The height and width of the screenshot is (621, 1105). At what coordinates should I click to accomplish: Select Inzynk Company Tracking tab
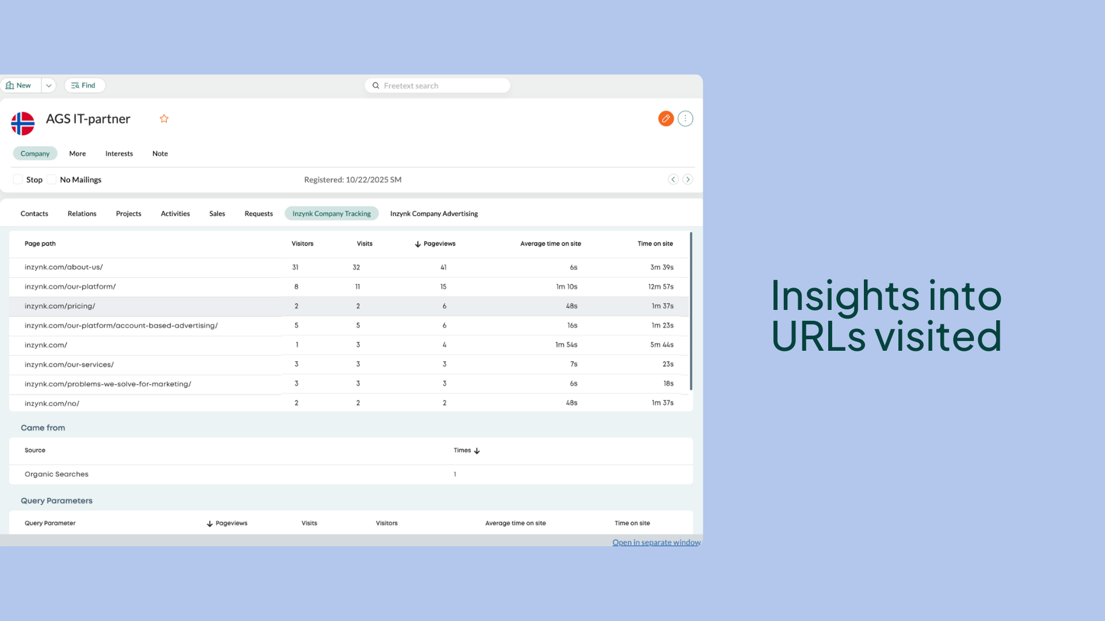pyautogui.click(x=331, y=213)
